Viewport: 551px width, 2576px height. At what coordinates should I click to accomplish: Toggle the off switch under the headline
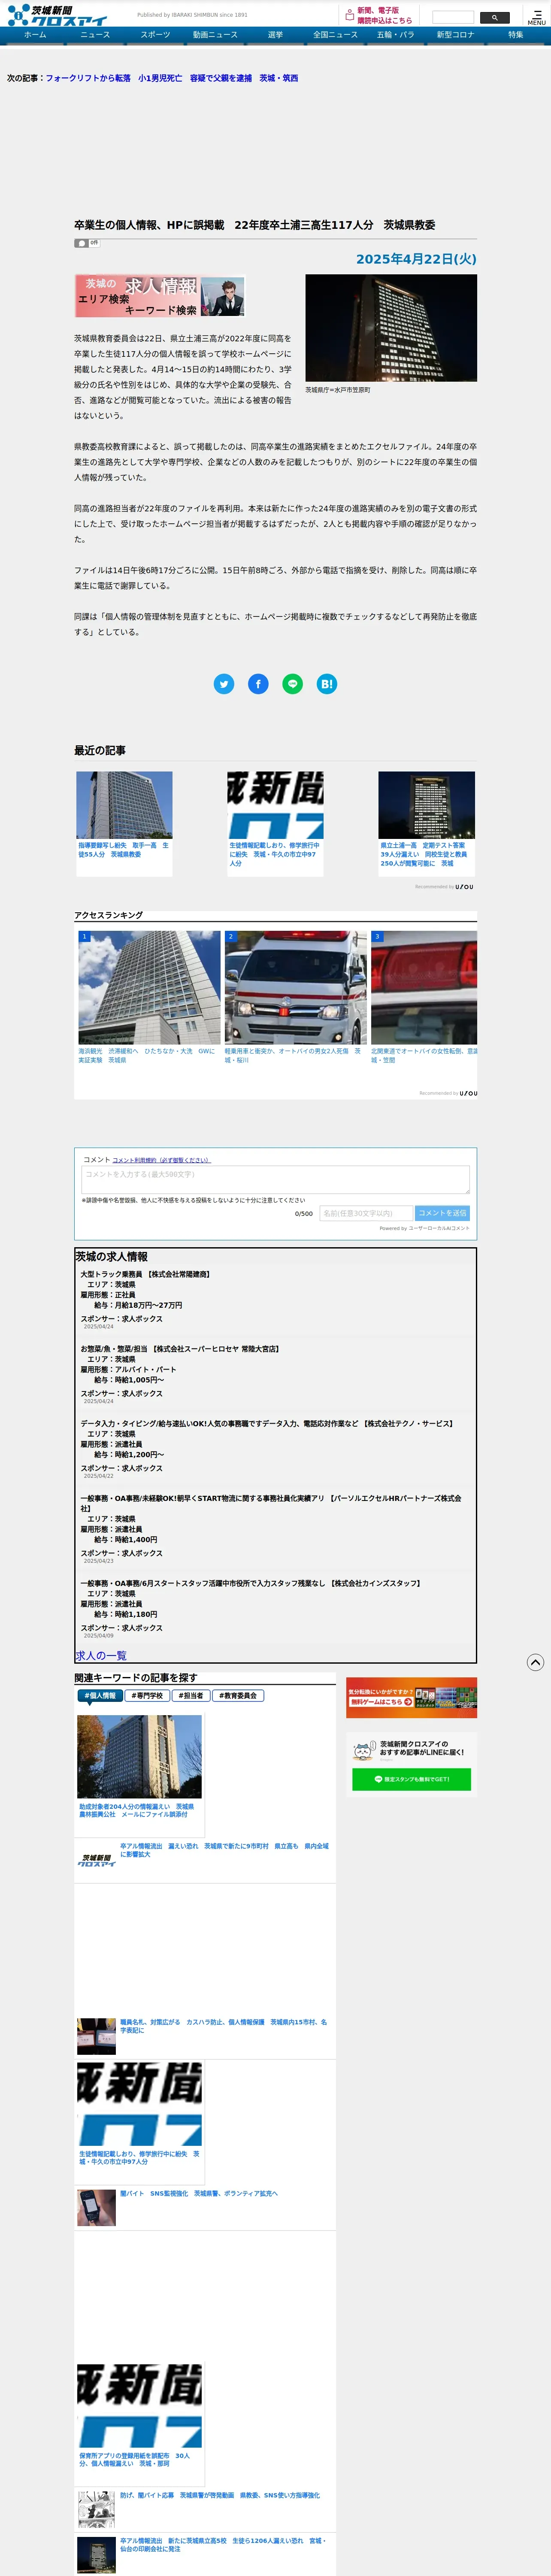87,243
